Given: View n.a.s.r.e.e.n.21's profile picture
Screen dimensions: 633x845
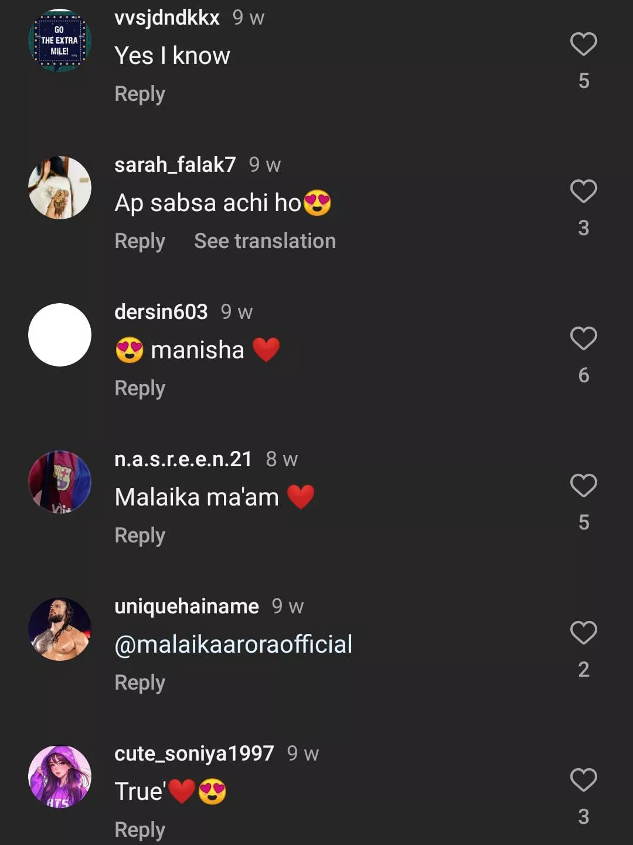Looking at the screenshot, I should (x=60, y=482).
